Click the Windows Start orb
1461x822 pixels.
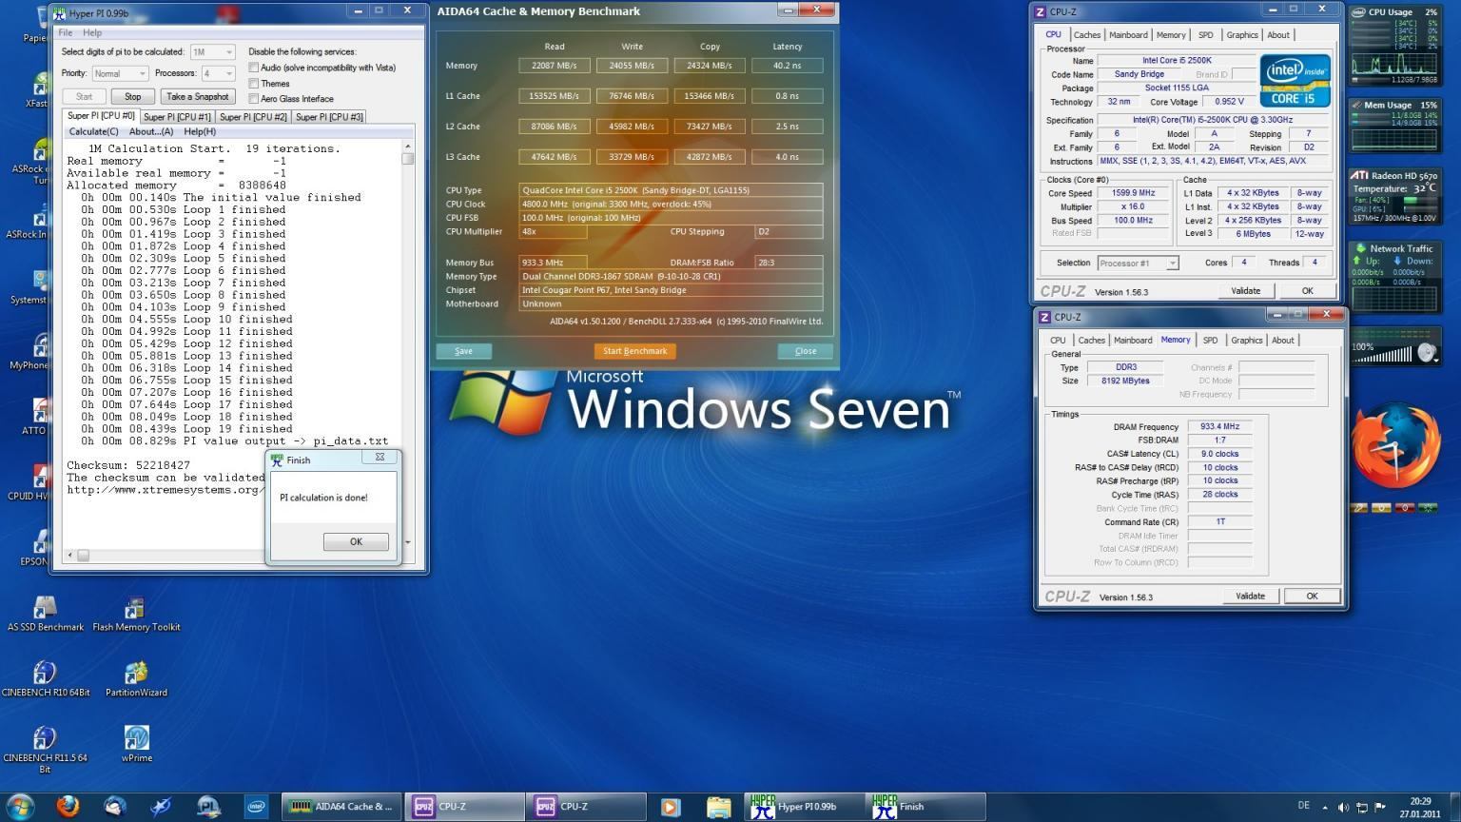20,807
